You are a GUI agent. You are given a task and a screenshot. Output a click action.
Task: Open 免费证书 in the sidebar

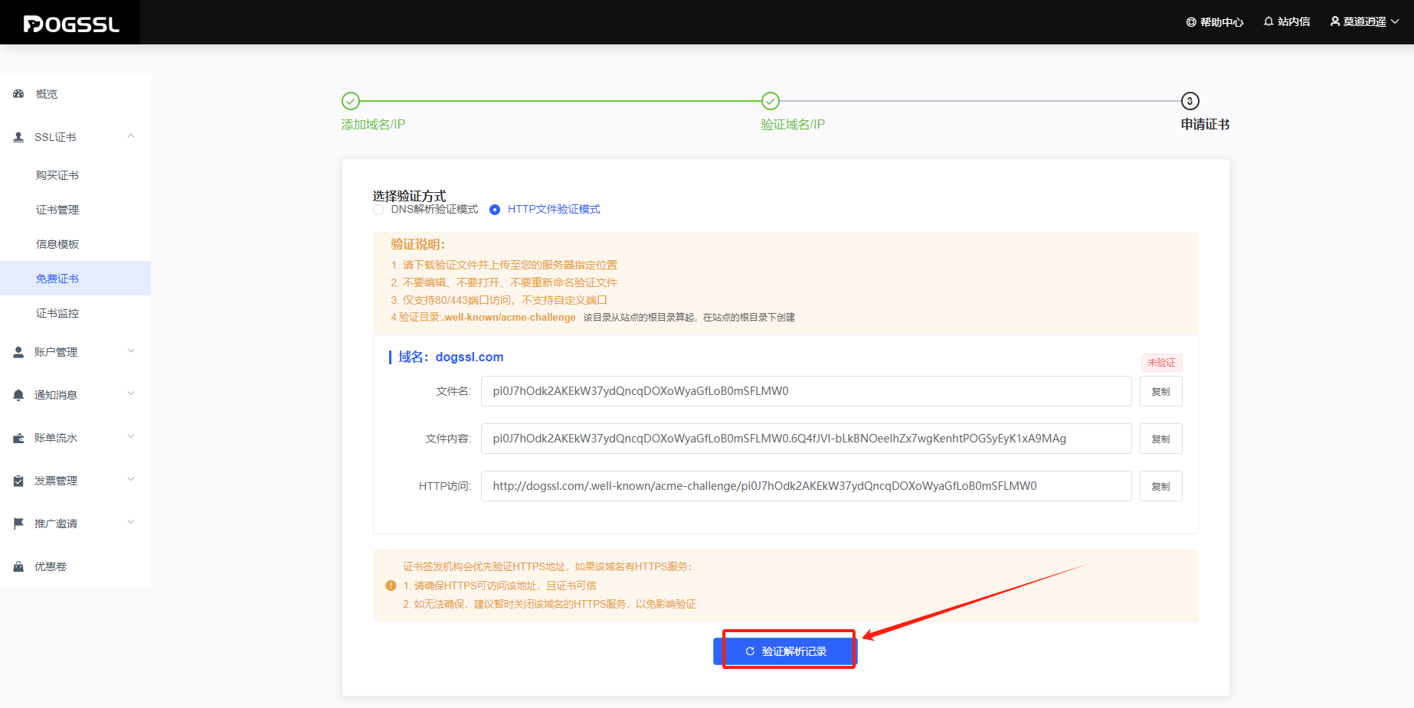coord(75,279)
